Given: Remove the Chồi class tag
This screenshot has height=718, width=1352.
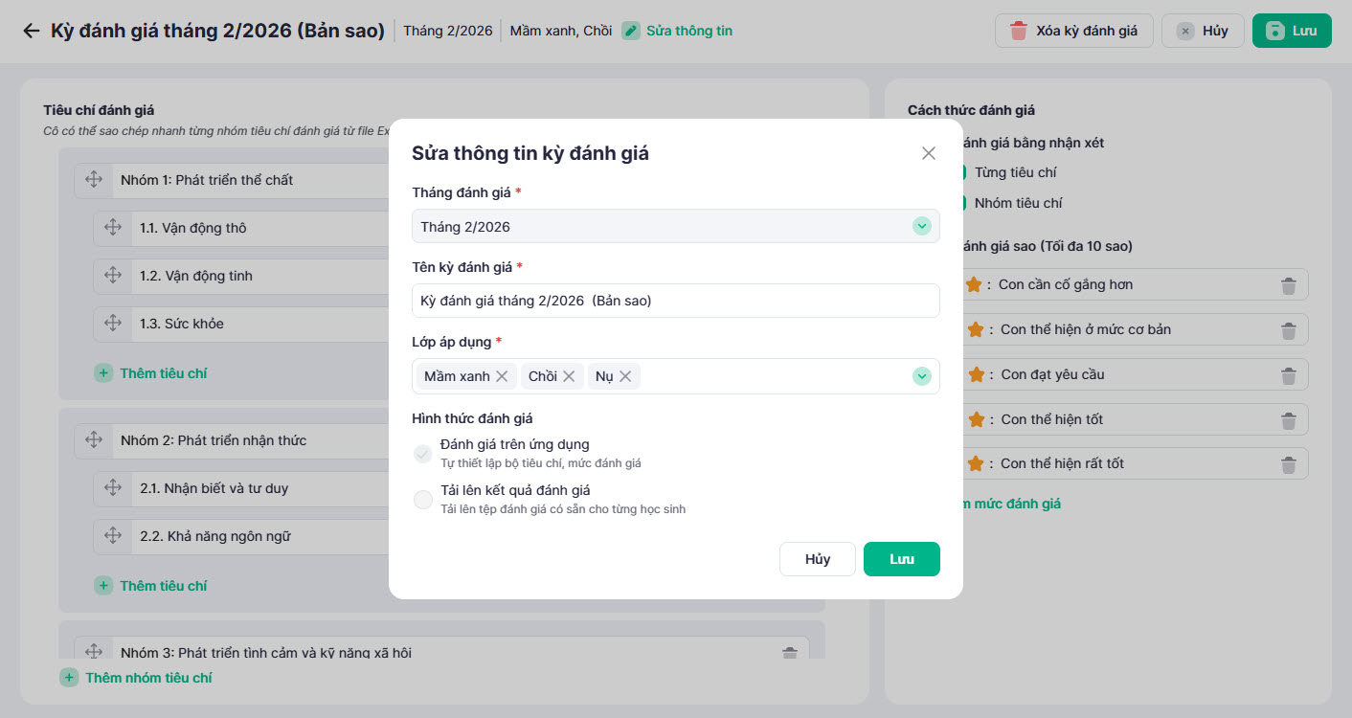Looking at the screenshot, I should pyautogui.click(x=569, y=376).
